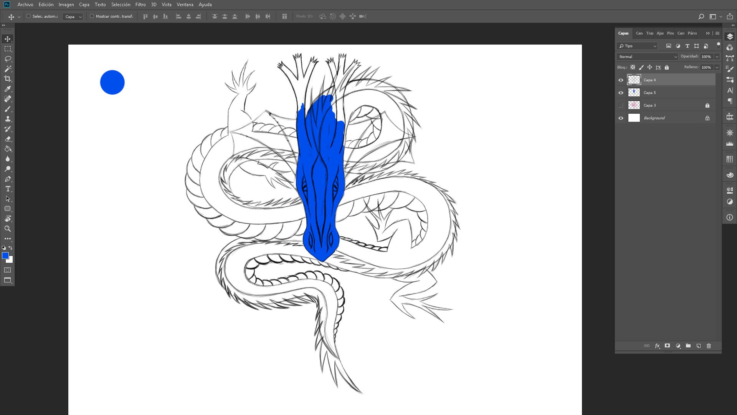Select the Brush tool
The height and width of the screenshot is (415, 737).
tap(8, 109)
